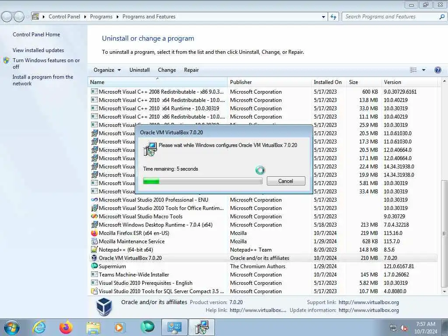Expand the view options dropdown arrow
The height and width of the screenshot is (336, 448).
click(423, 70)
